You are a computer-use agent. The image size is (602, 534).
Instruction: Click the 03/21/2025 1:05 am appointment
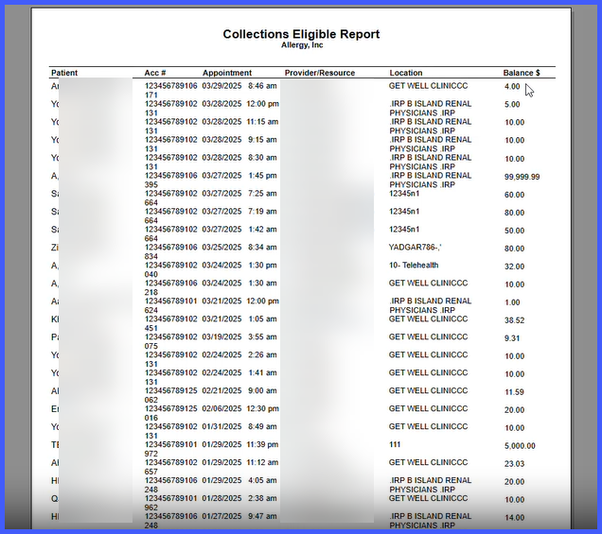(239, 319)
